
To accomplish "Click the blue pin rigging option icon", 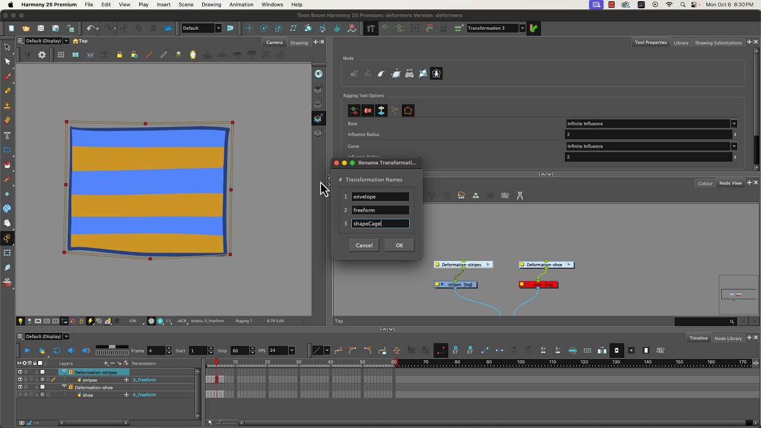I will tap(381, 111).
